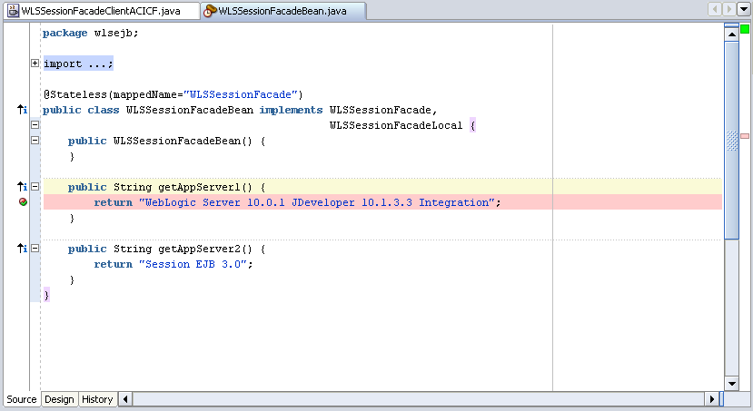
Task: Open the Source view tab
Action: tap(22, 399)
